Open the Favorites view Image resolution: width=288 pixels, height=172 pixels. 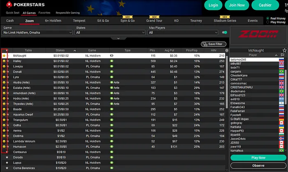[x=44, y=13]
